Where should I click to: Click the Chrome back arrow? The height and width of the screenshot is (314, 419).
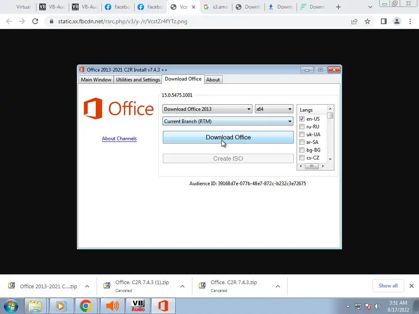click(x=9, y=21)
